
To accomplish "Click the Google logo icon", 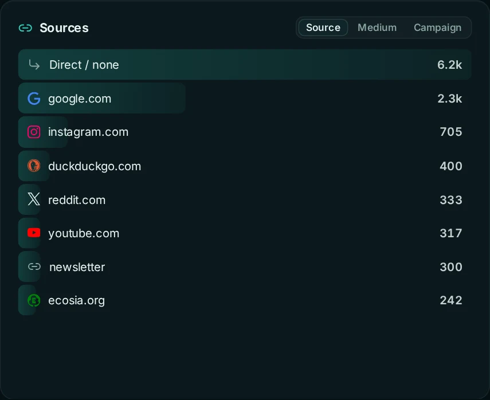I will (x=34, y=99).
